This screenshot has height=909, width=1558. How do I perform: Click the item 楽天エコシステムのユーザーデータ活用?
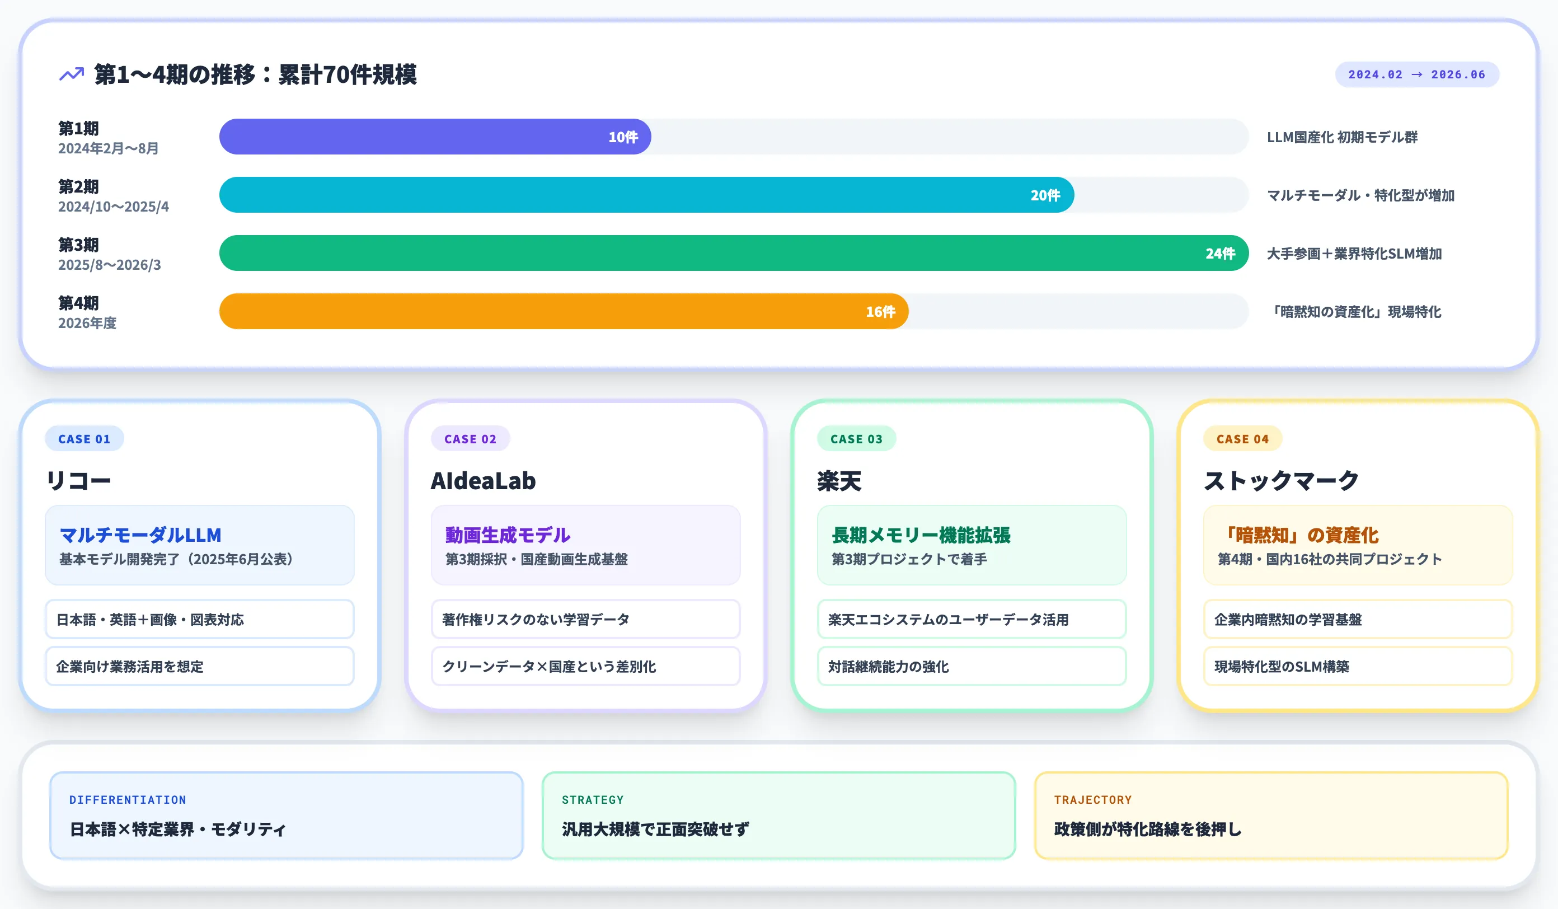(x=972, y=619)
